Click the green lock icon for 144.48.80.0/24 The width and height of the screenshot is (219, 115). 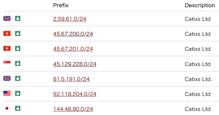click(x=18, y=108)
